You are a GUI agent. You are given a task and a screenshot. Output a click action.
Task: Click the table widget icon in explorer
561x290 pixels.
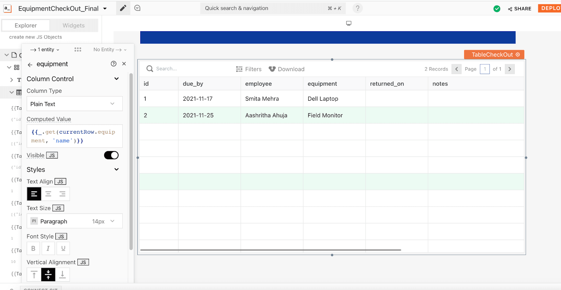click(x=19, y=92)
